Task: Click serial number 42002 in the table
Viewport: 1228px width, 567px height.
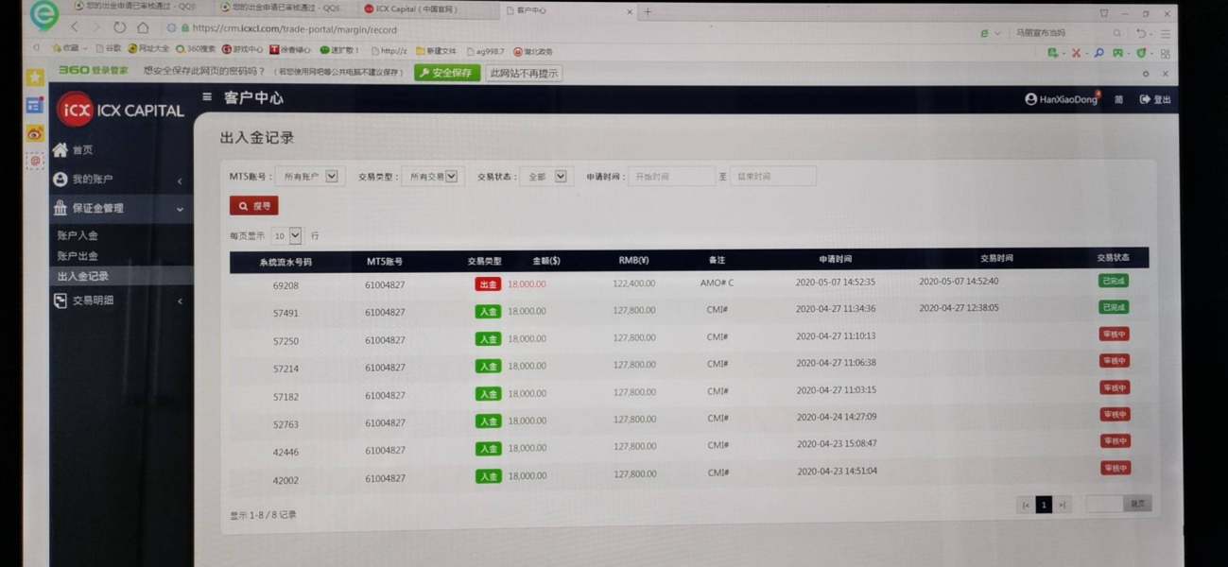Action: coord(285,480)
